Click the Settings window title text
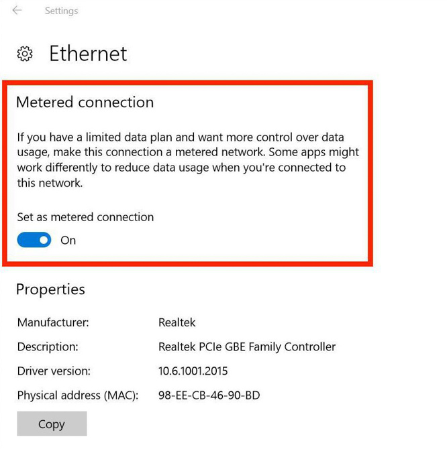The width and height of the screenshot is (447, 449). (61, 11)
